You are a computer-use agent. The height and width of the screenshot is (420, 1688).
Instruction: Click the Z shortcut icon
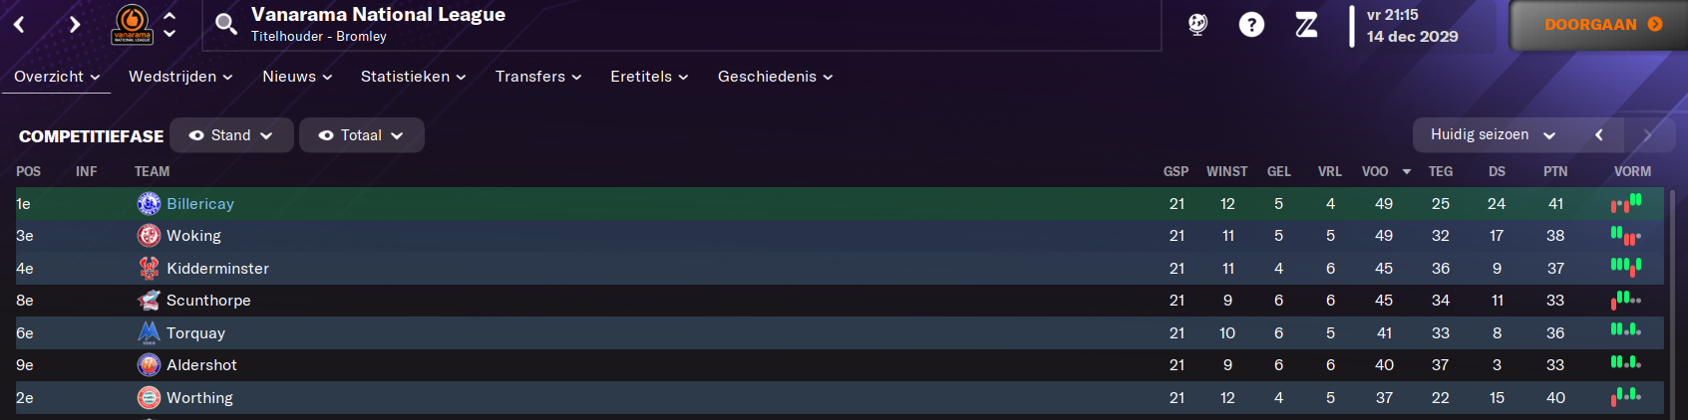coord(1306,24)
